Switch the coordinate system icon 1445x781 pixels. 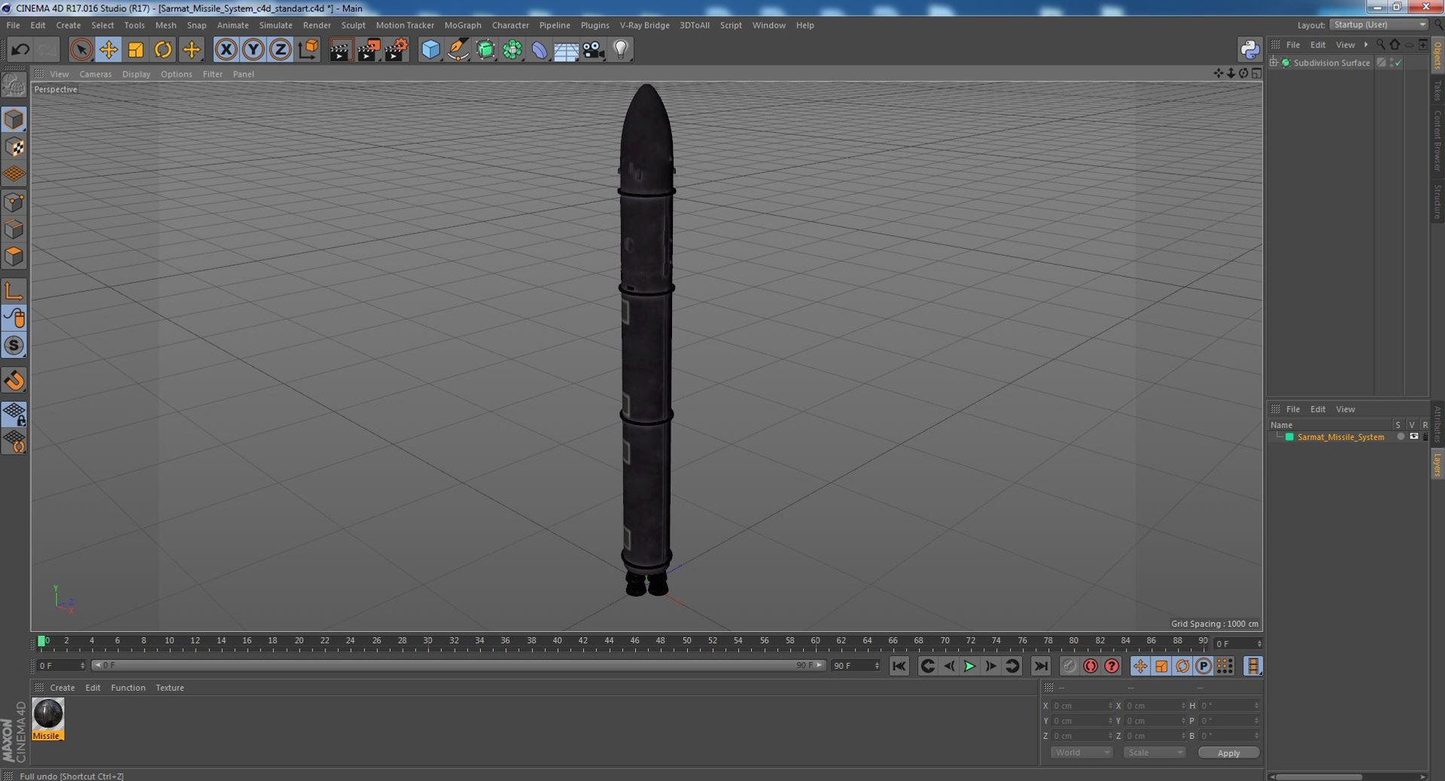click(x=308, y=50)
